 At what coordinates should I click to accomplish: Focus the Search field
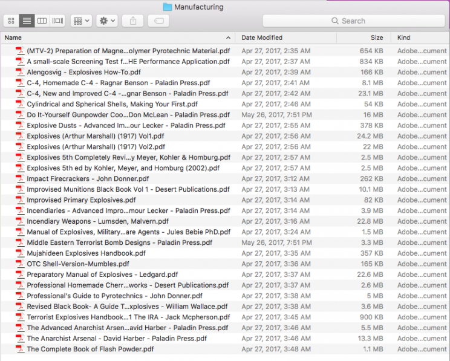pos(353,21)
